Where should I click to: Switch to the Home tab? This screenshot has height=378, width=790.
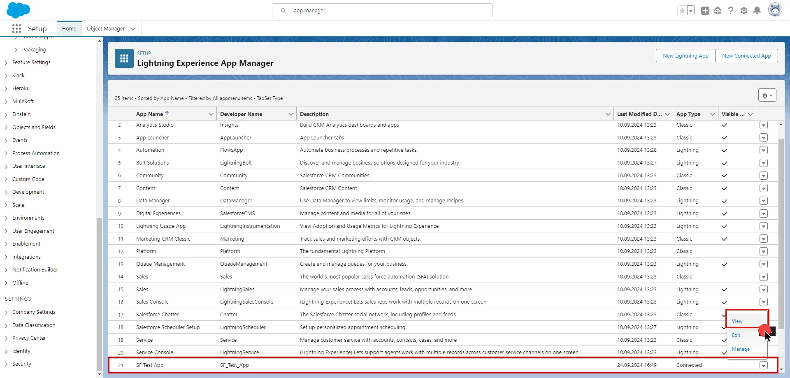pos(69,29)
